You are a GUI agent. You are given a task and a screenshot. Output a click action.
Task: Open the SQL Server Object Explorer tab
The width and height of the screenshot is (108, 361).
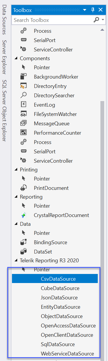pos(4,111)
